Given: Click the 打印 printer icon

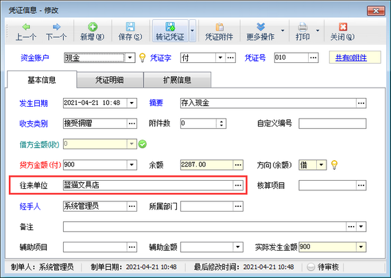Looking at the screenshot, I should (303, 27).
